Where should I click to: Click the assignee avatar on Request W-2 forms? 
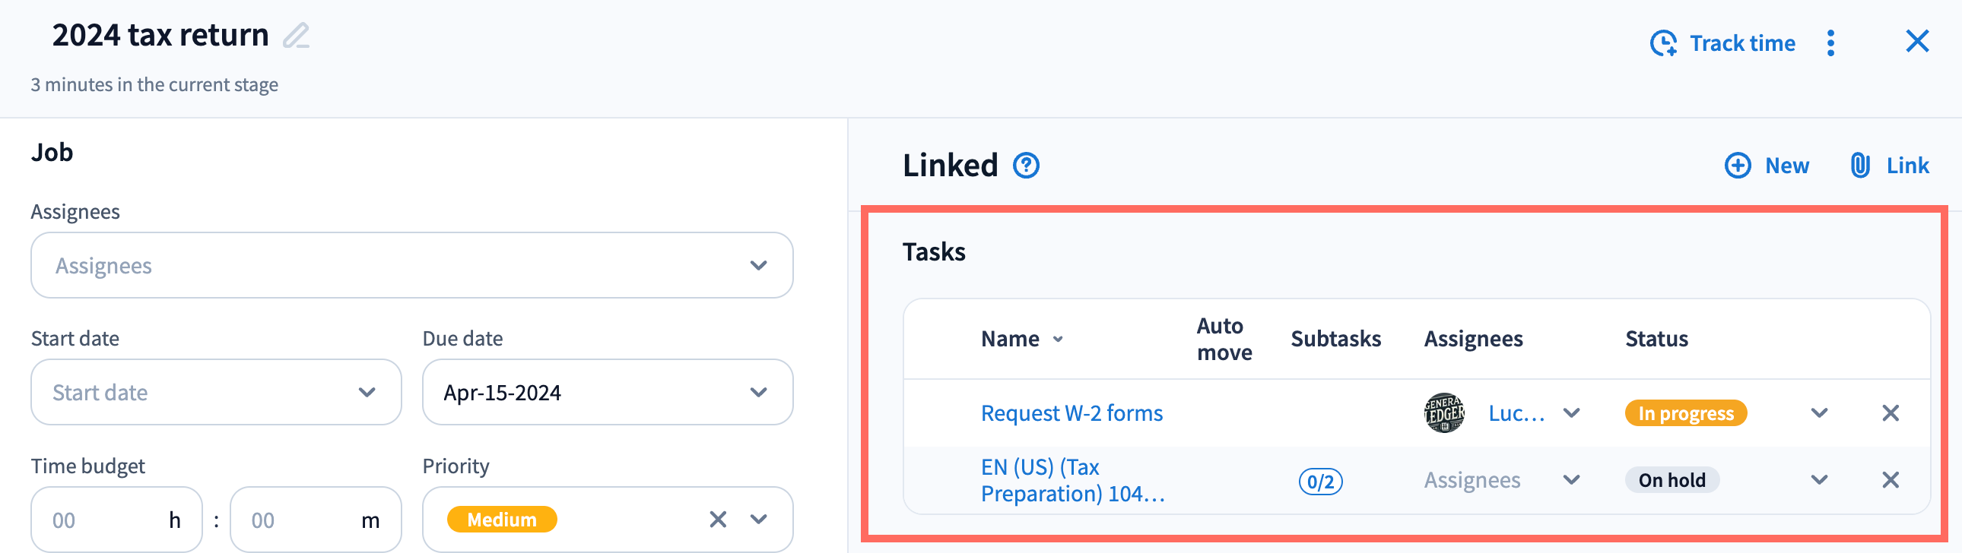(x=1443, y=413)
